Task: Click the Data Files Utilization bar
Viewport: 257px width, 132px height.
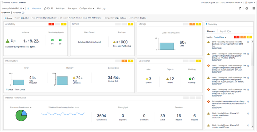Action: [167, 46]
